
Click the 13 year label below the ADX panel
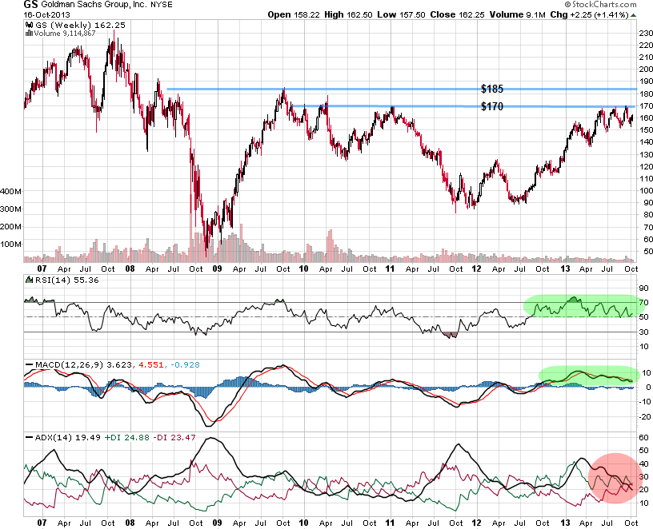565,523
